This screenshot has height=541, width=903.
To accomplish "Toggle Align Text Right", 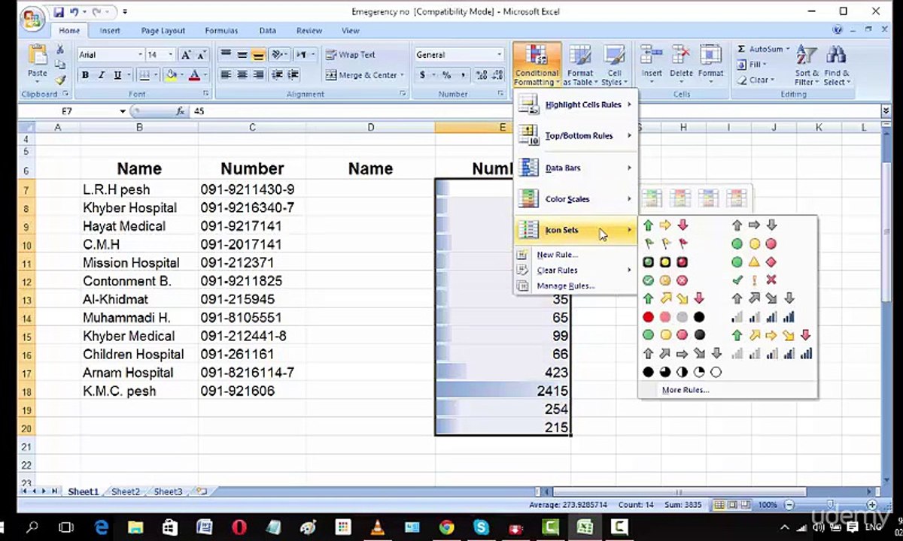I will [x=258, y=75].
